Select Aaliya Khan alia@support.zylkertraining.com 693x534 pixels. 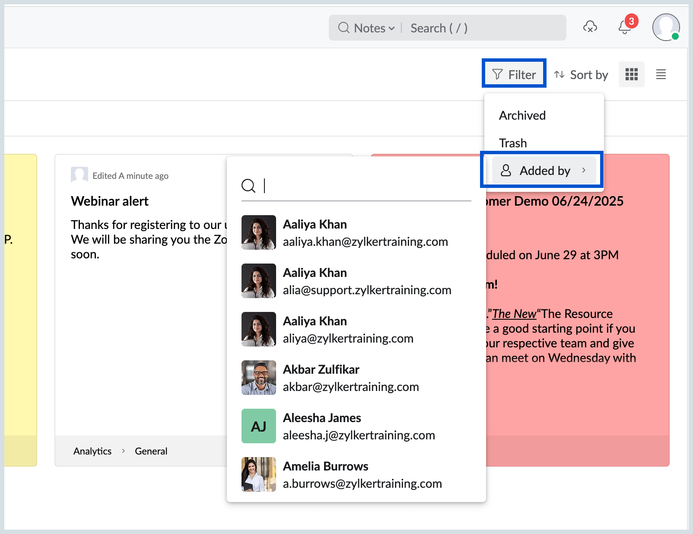pos(356,281)
